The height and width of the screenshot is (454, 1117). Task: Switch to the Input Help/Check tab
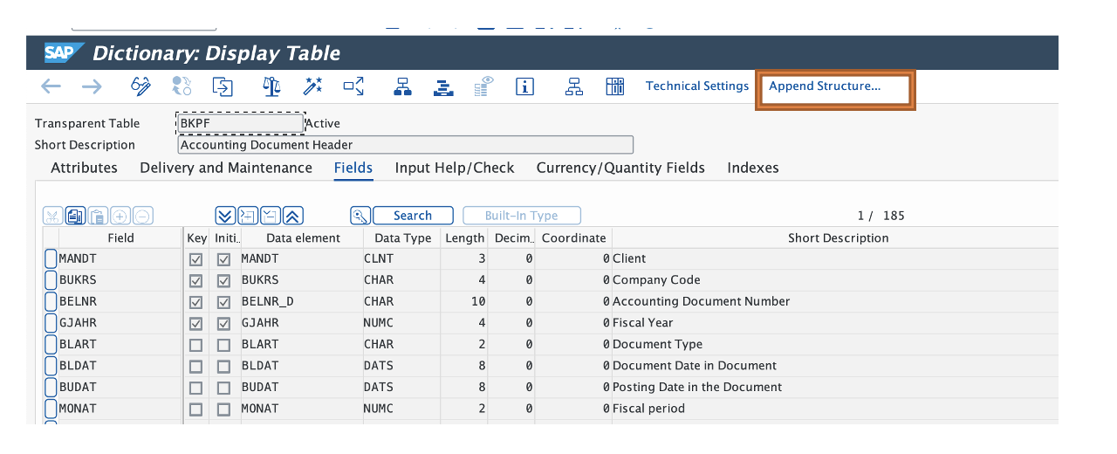pyautogui.click(x=454, y=168)
